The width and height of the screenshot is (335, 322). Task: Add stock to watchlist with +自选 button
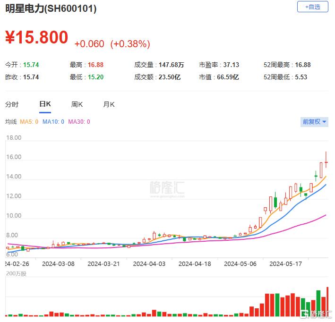[x=313, y=7]
